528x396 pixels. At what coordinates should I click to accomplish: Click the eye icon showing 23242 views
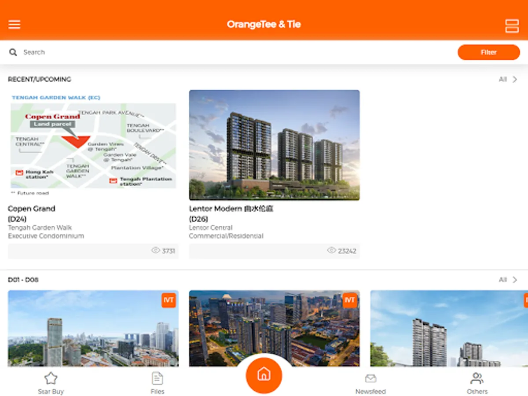pyautogui.click(x=331, y=250)
